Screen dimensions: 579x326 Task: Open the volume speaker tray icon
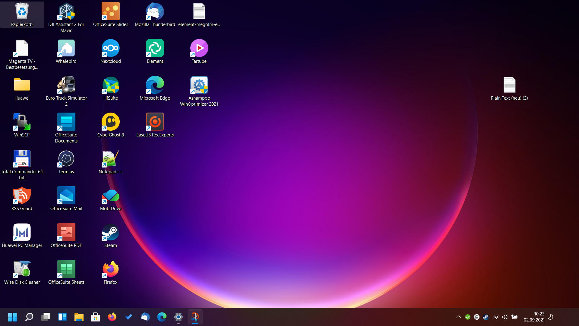(505, 317)
